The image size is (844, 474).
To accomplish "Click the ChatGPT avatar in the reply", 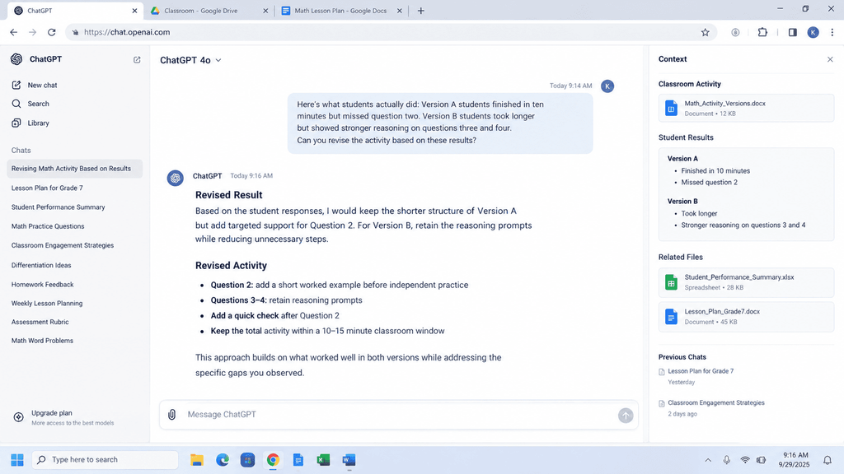I will 175,178.
